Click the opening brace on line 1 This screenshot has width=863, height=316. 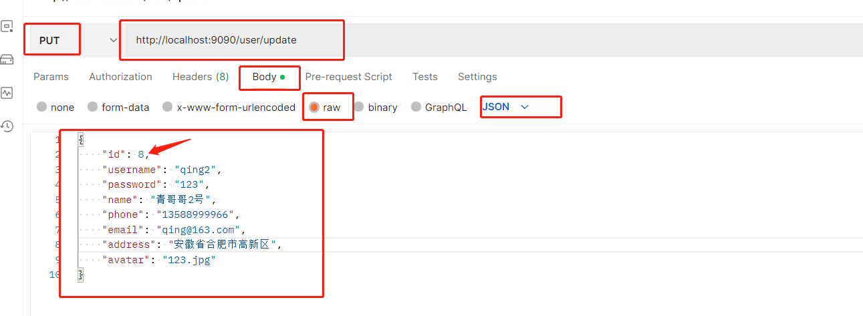(81, 140)
